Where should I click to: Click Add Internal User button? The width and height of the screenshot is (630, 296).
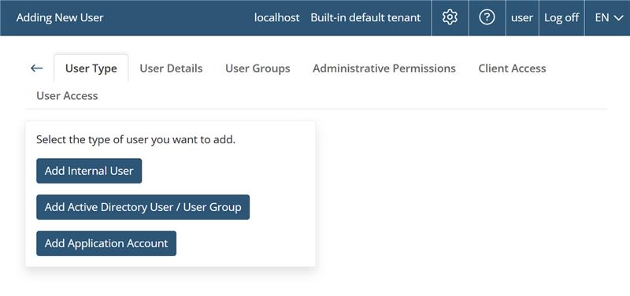coord(89,171)
